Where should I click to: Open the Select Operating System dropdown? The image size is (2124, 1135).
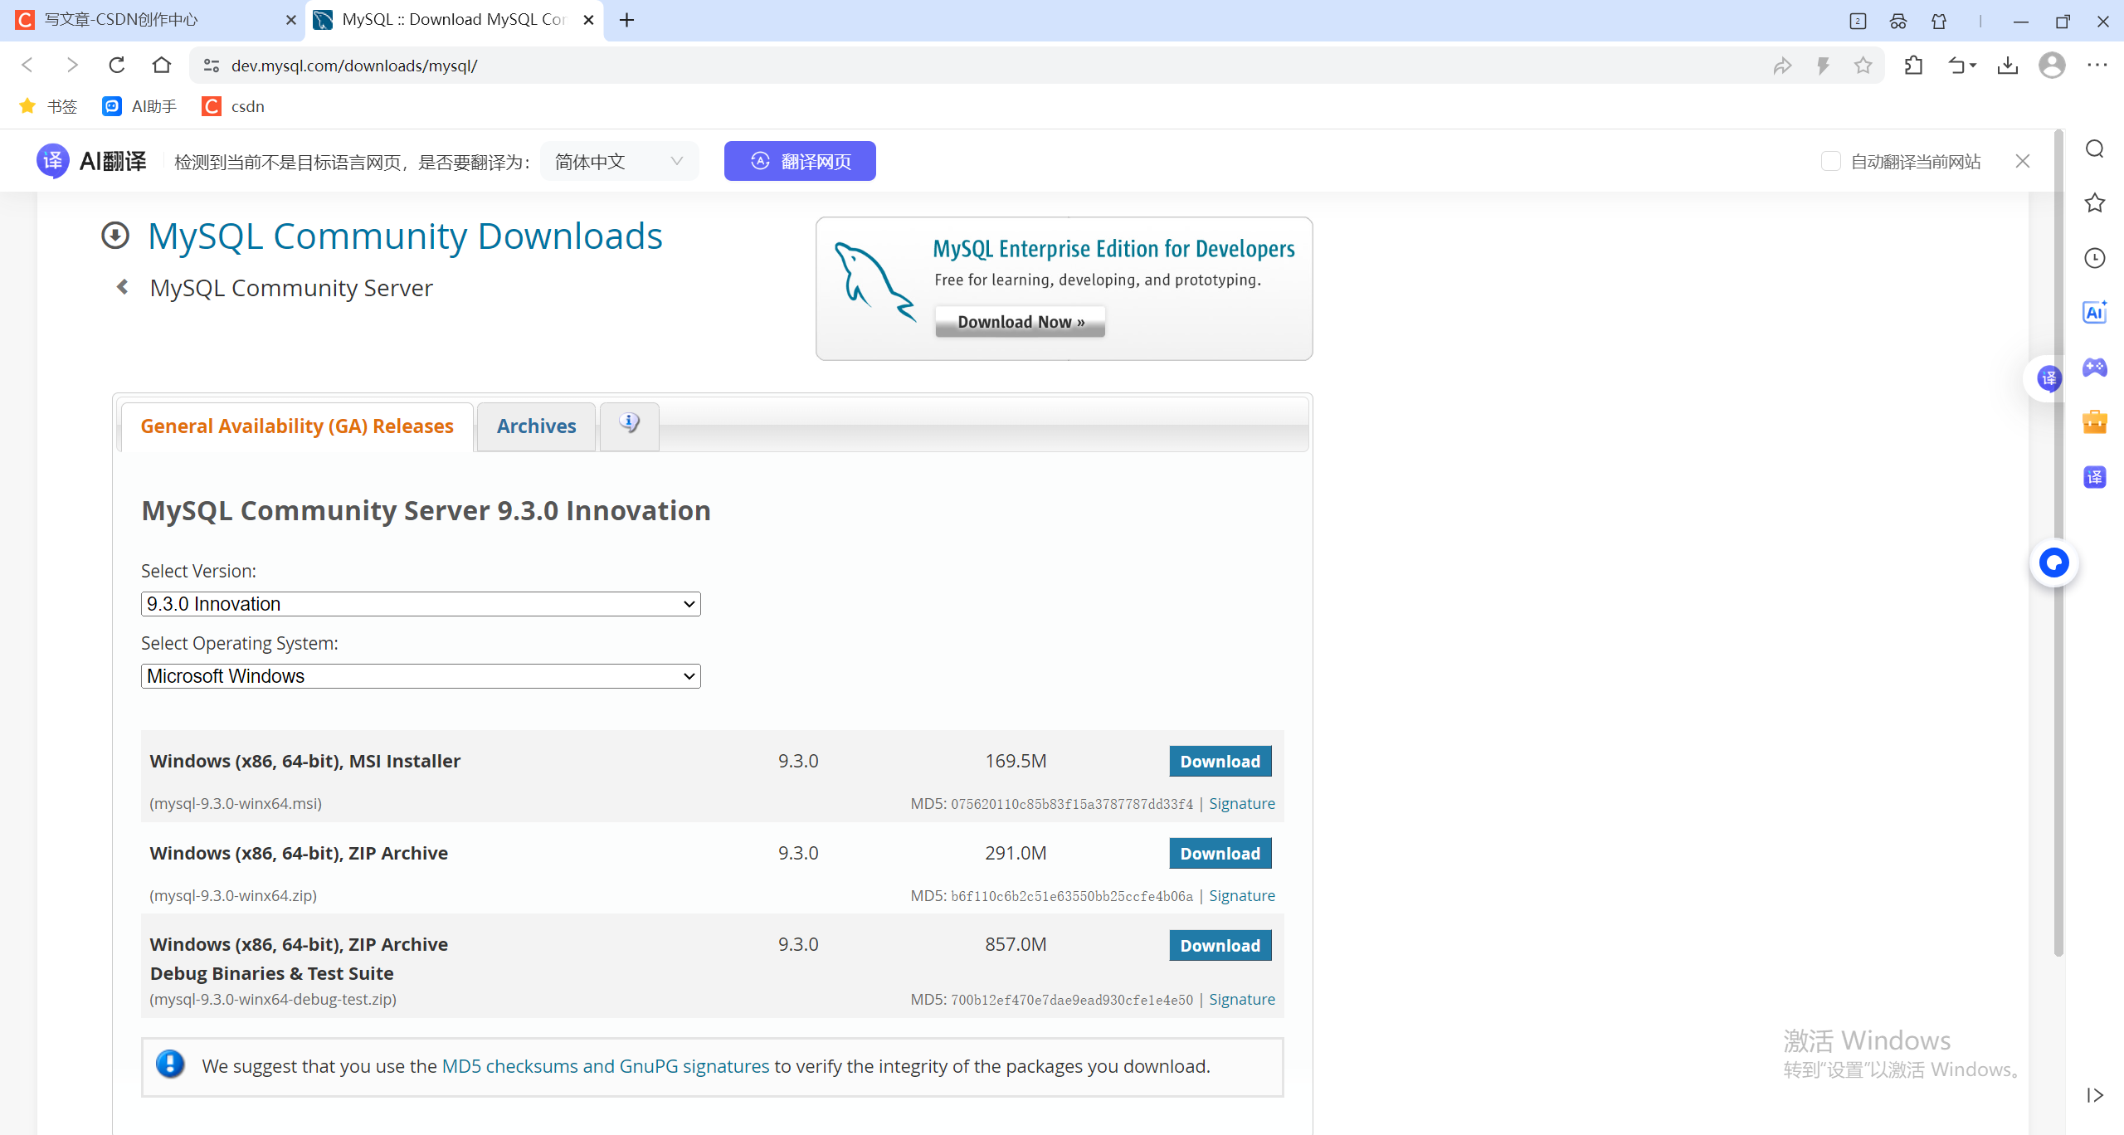[x=421, y=676]
